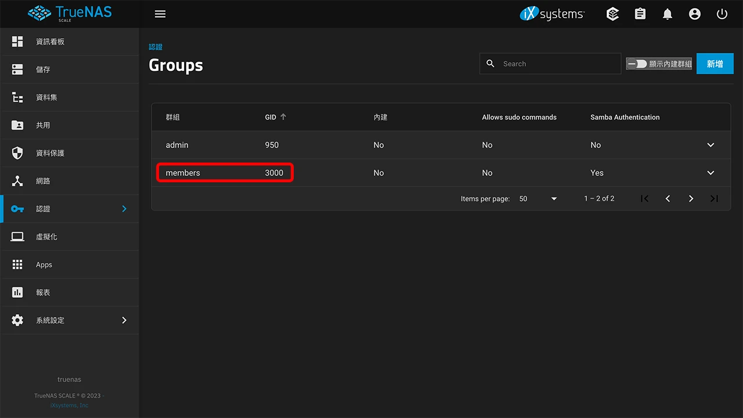Go to the next page arrow
The image size is (743, 418).
(x=691, y=199)
